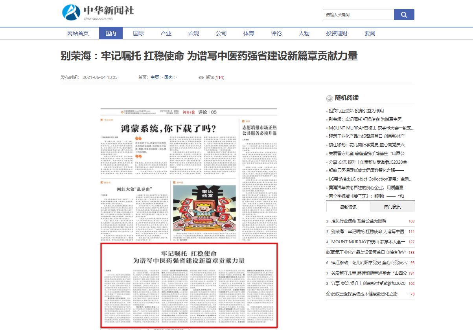
Task: Select the 国际 navigation tab
Action: (x=138, y=33)
